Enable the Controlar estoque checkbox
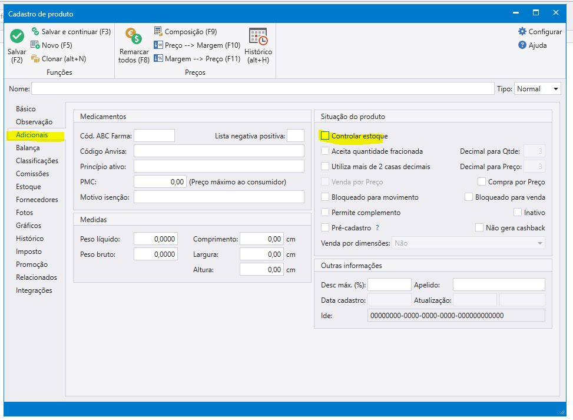 (326, 136)
